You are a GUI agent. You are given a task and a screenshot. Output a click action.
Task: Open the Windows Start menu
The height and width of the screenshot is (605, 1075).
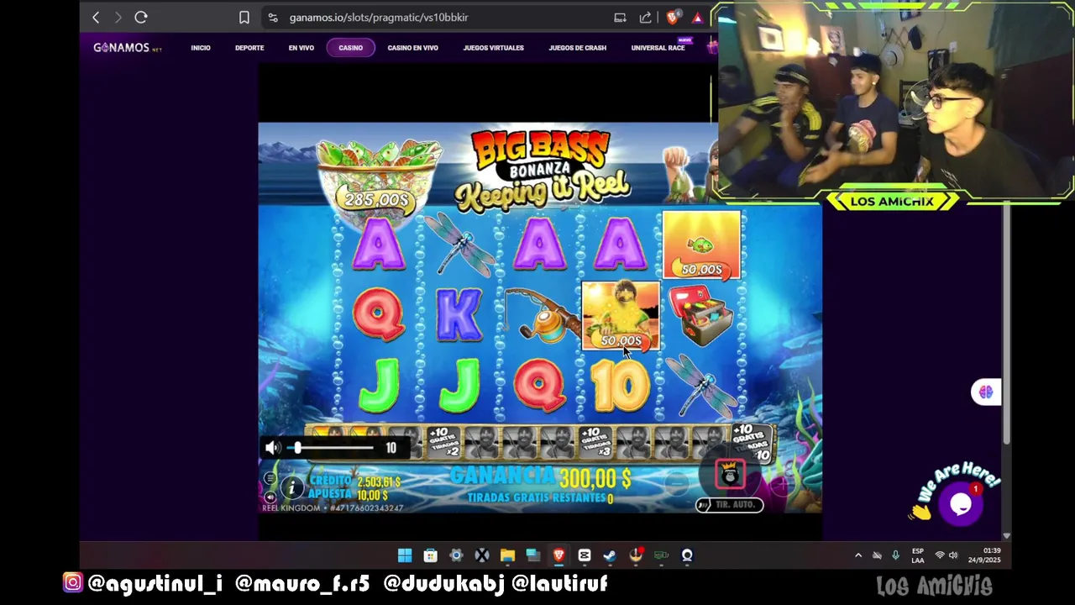(x=405, y=555)
